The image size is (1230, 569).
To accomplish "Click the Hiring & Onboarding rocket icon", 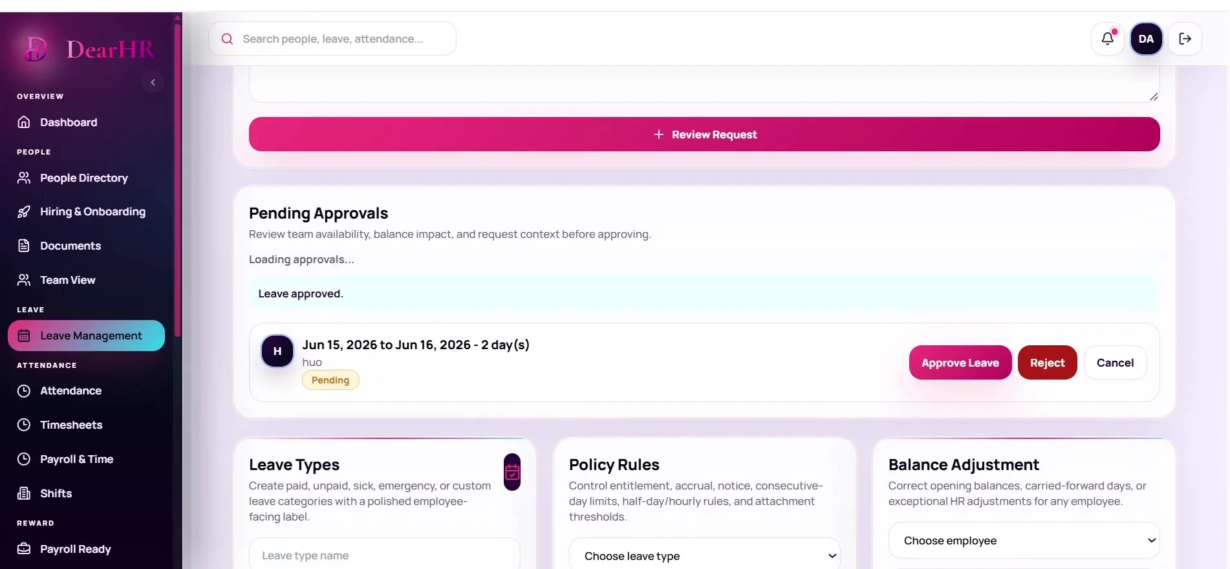I will coord(24,211).
